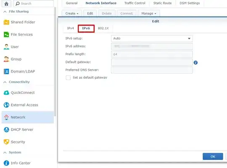Select the IPv6 tab in Edit dialog
Screen dimensions: 227x168
click(86, 28)
